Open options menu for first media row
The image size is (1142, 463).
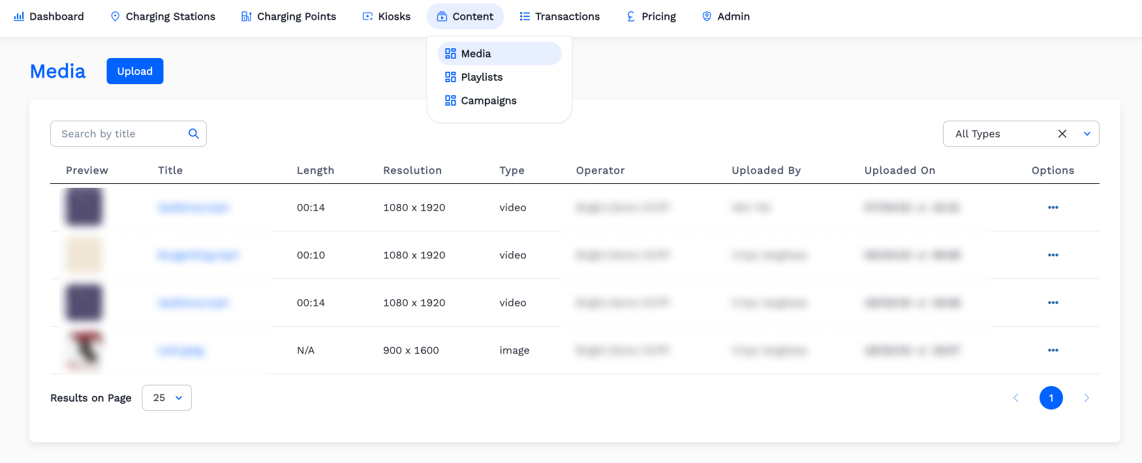click(1053, 207)
